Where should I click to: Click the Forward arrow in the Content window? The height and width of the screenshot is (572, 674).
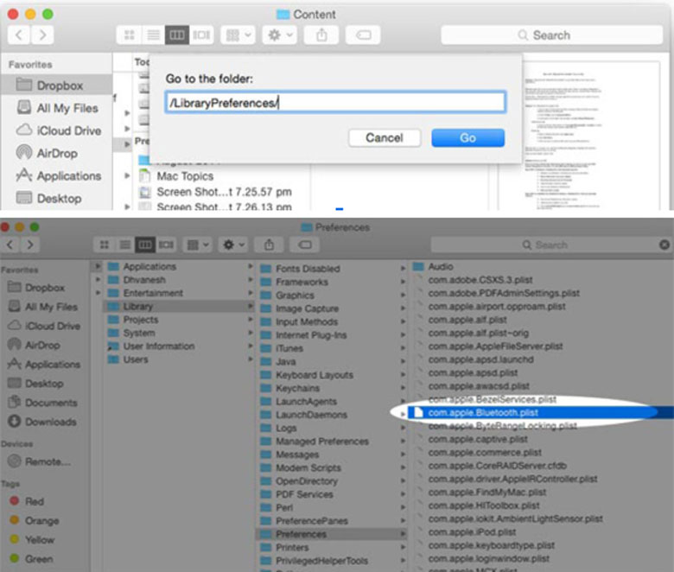(41, 35)
